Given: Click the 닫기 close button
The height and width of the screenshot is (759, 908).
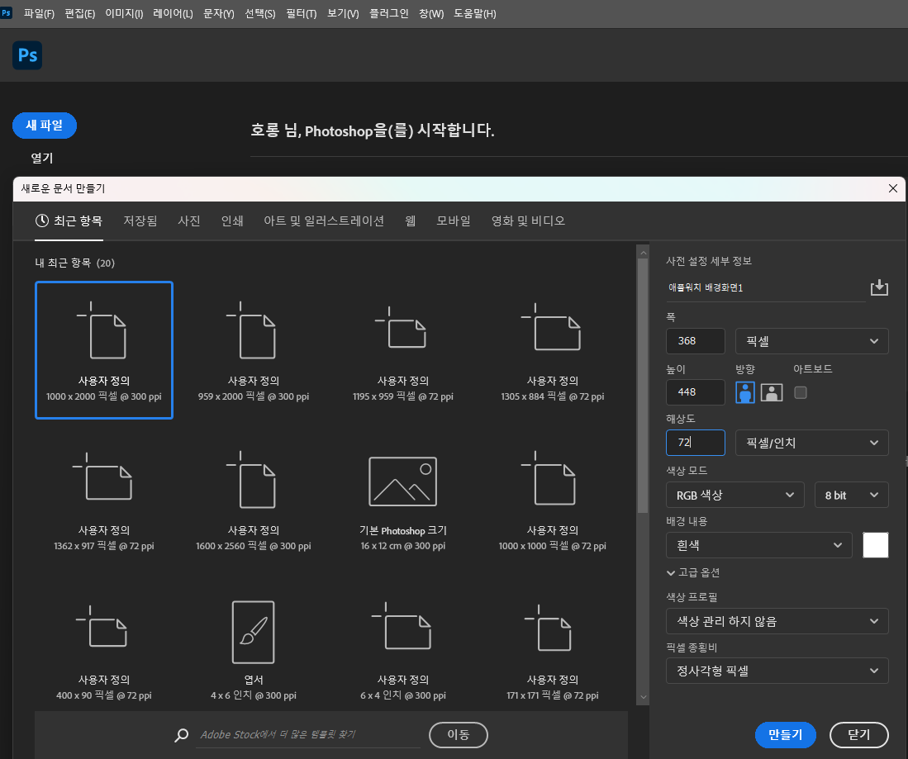Looking at the screenshot, I should pyautogui.click(x=858, y=735).
